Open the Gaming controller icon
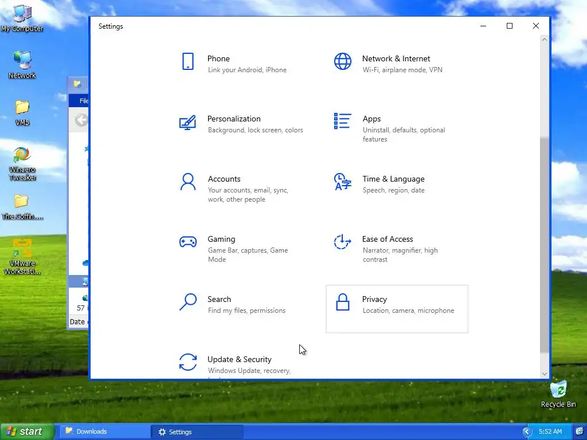 pos(188,242)
